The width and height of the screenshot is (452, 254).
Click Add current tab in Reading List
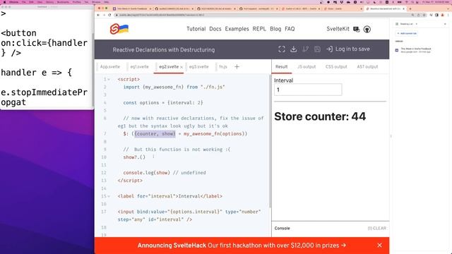tap(407, 33)
